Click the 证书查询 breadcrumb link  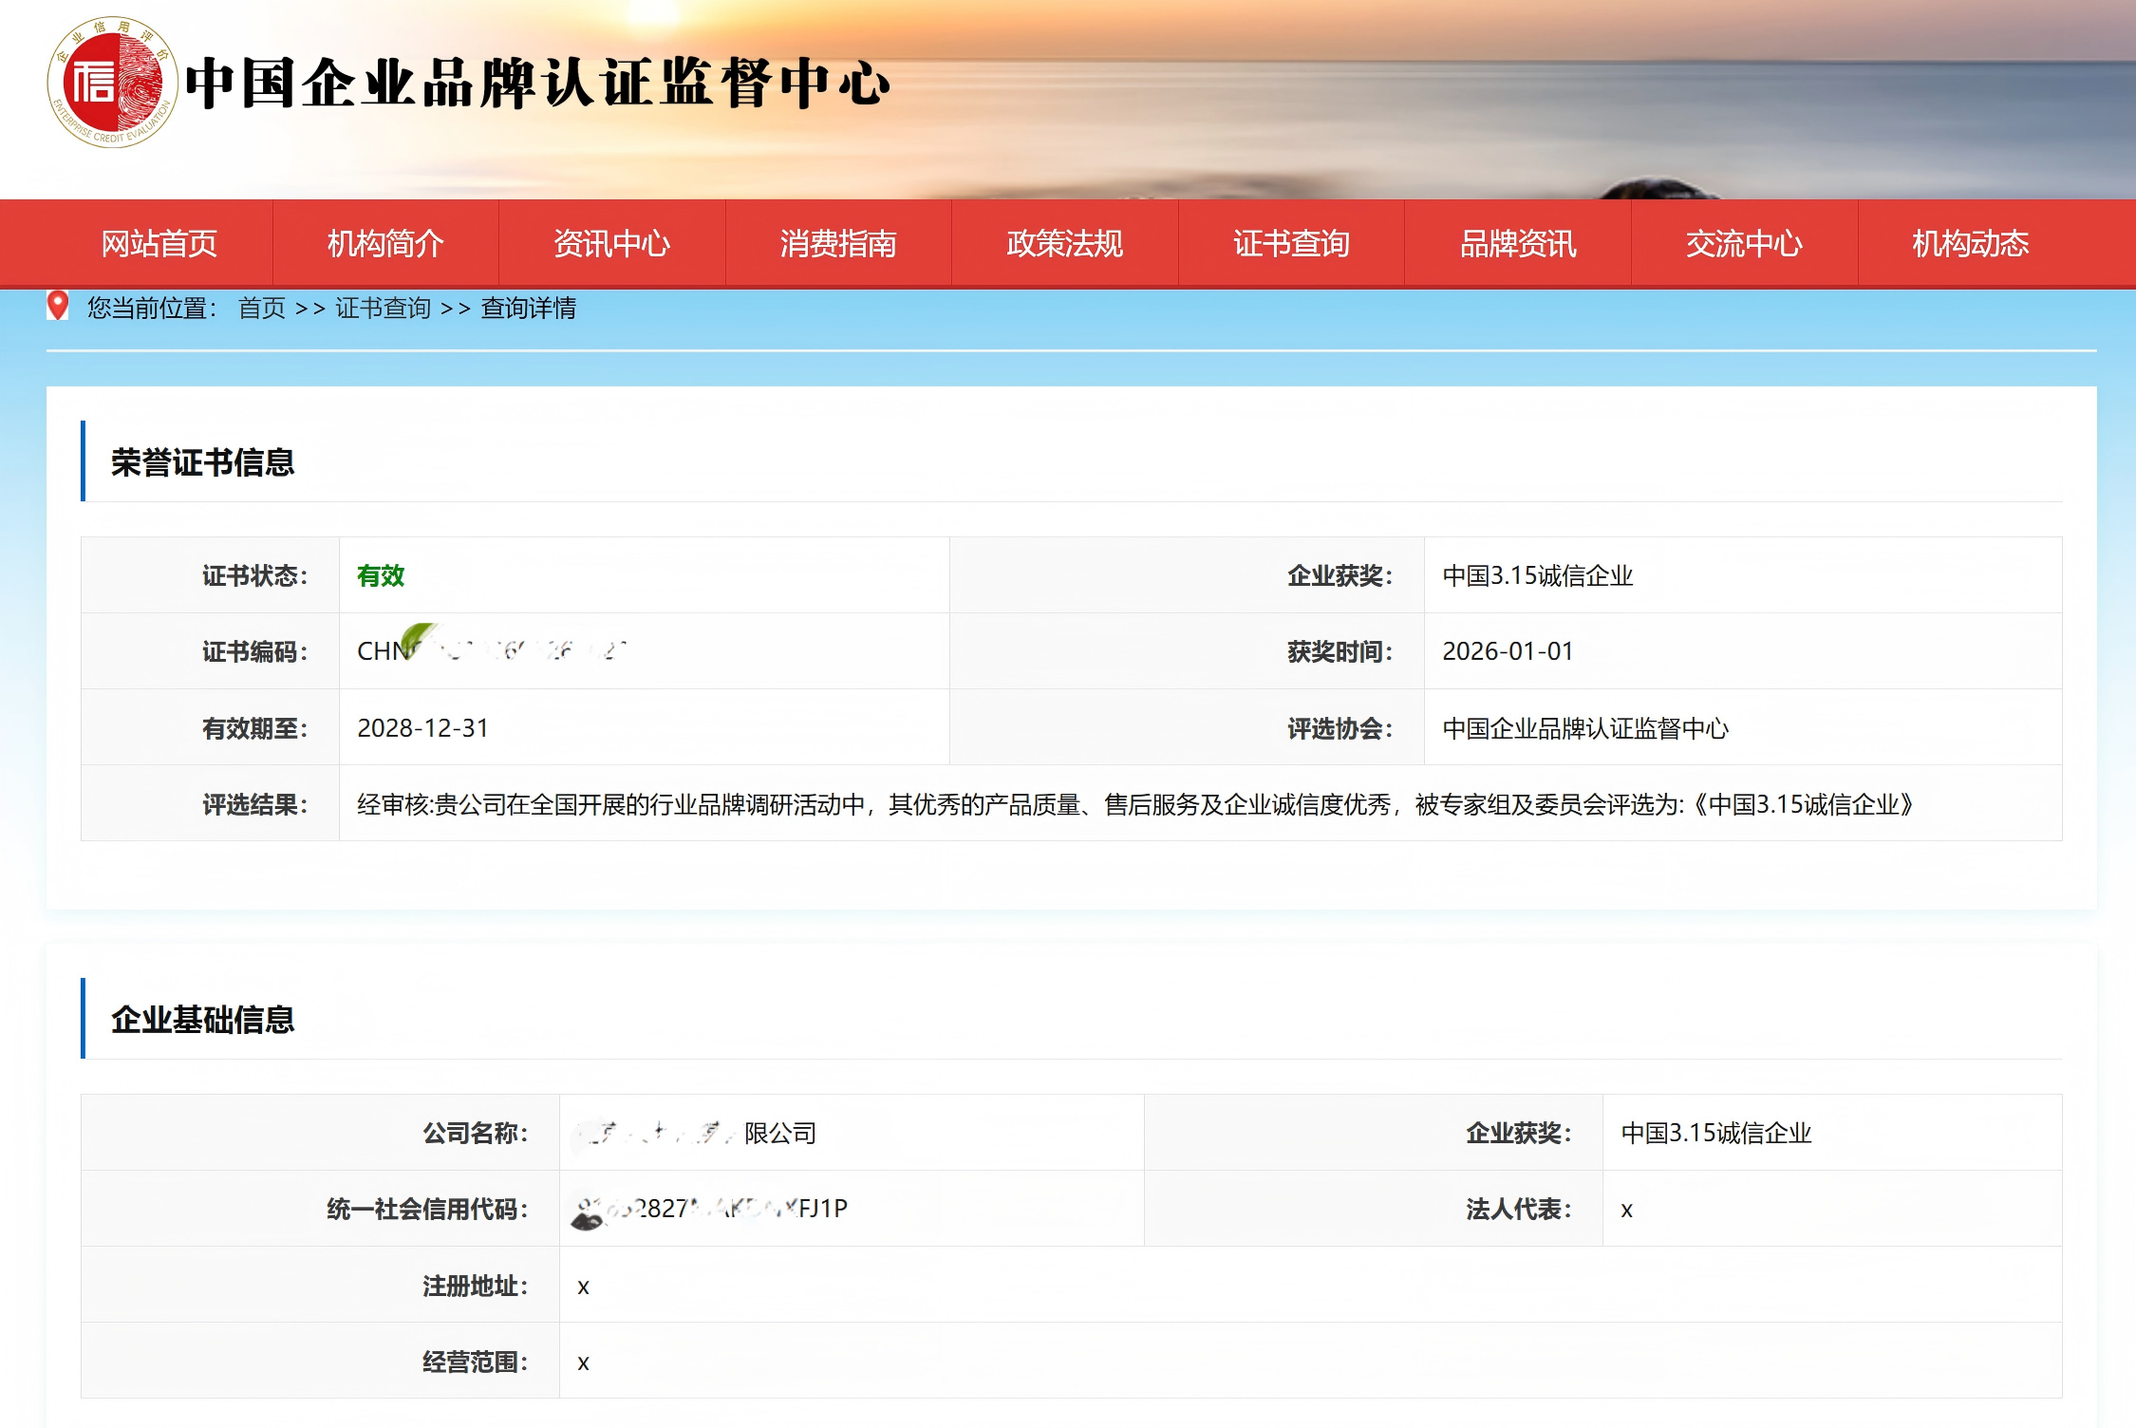[x=383, y=308]
